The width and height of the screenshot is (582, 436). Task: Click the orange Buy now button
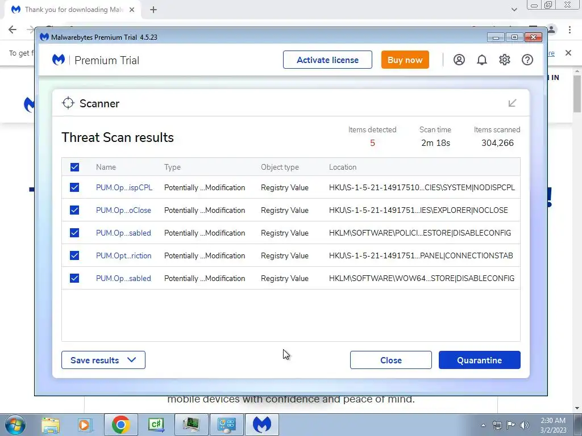coord(405,60)
